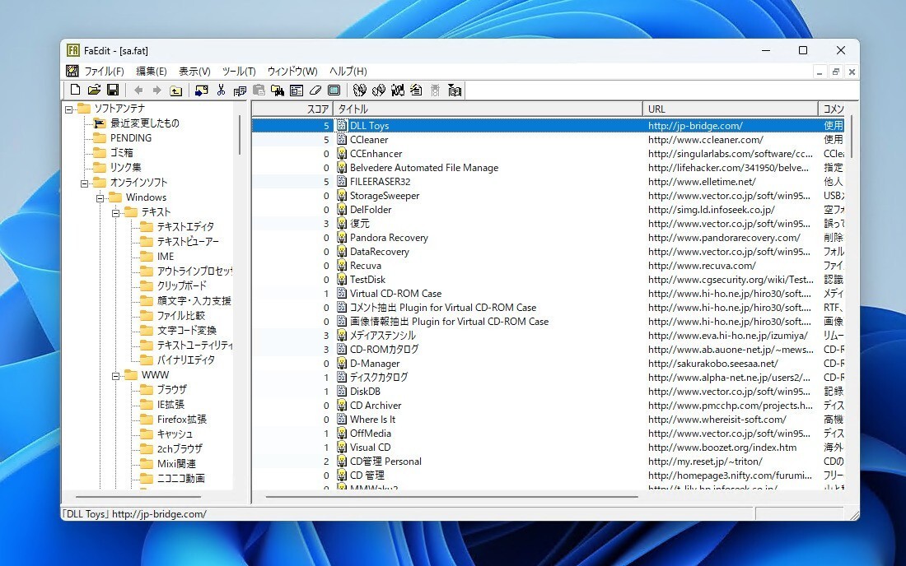Click the flag icon for 最近変更したもの
906x566 pixels.
(x=100, y=123)
